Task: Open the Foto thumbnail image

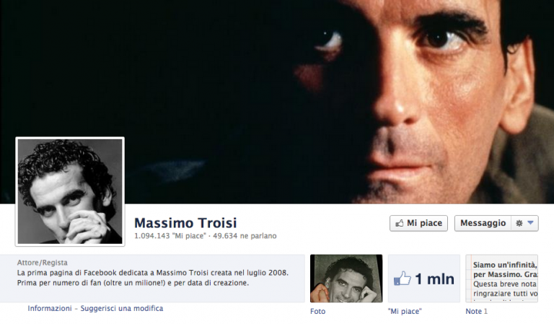Action: [x=346, y=279]
